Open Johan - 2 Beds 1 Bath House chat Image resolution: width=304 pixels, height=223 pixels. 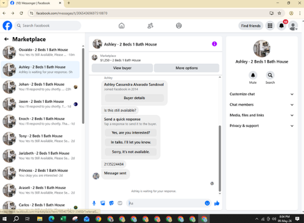tap(40, 87)
